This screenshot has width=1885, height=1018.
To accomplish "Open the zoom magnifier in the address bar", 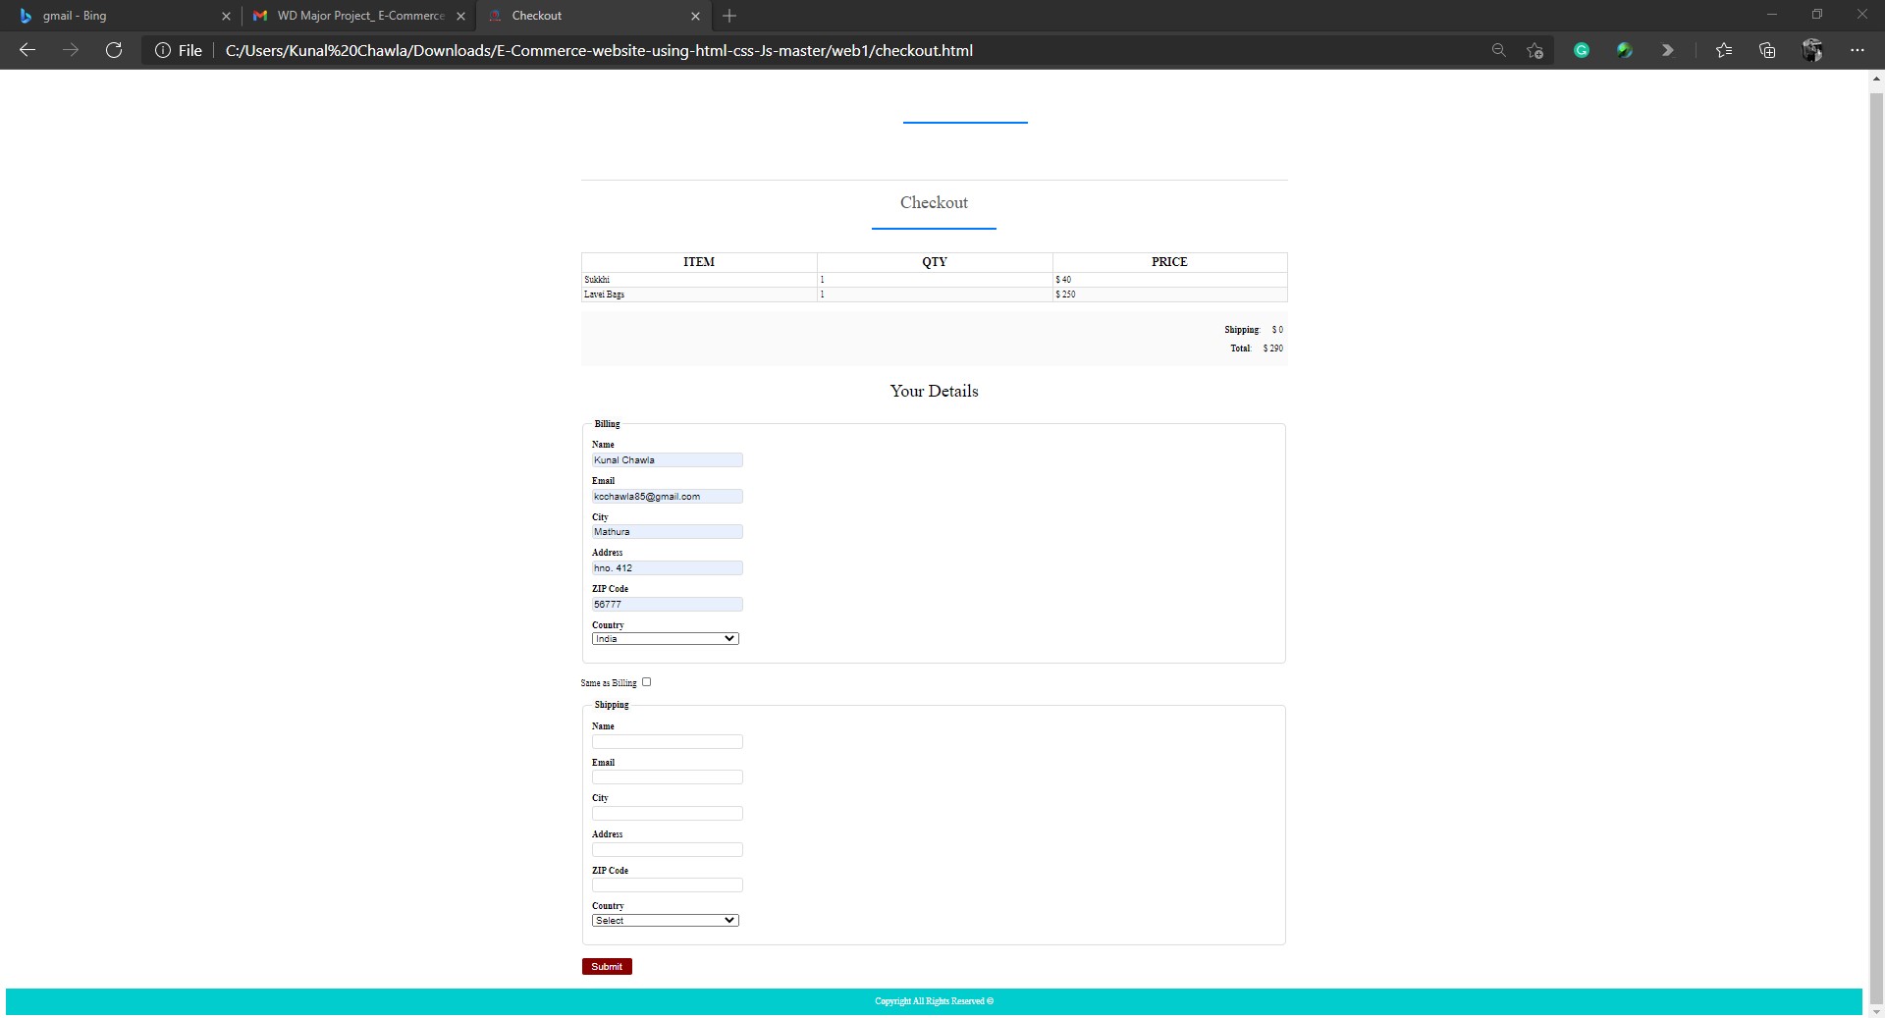I will (1498, 50).
